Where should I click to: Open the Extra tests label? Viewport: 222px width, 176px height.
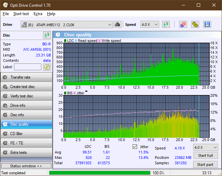point(18,152)
